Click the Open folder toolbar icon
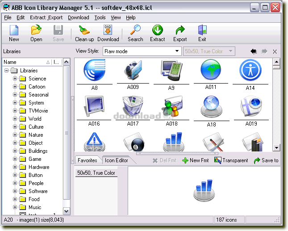This screenshot has width=288, height=231. [36, 30]
